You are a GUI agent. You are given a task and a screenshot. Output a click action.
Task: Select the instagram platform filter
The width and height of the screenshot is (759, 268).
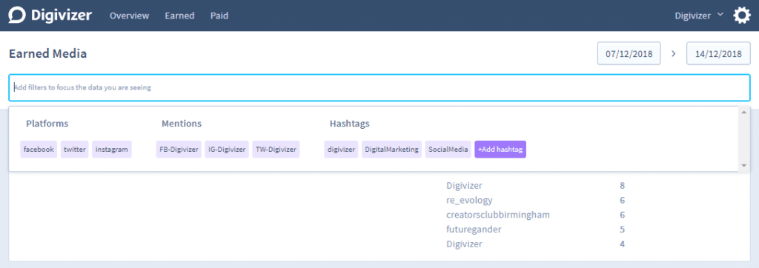[x=112, y=150]
